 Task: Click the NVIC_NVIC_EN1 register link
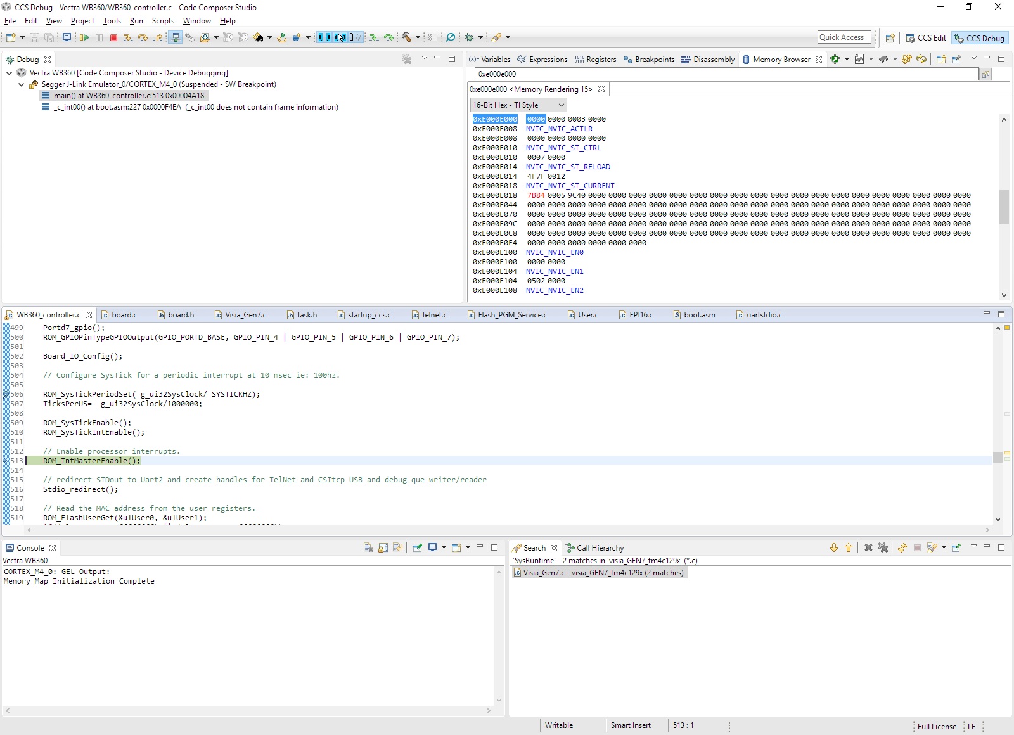[x=555, y=271]
